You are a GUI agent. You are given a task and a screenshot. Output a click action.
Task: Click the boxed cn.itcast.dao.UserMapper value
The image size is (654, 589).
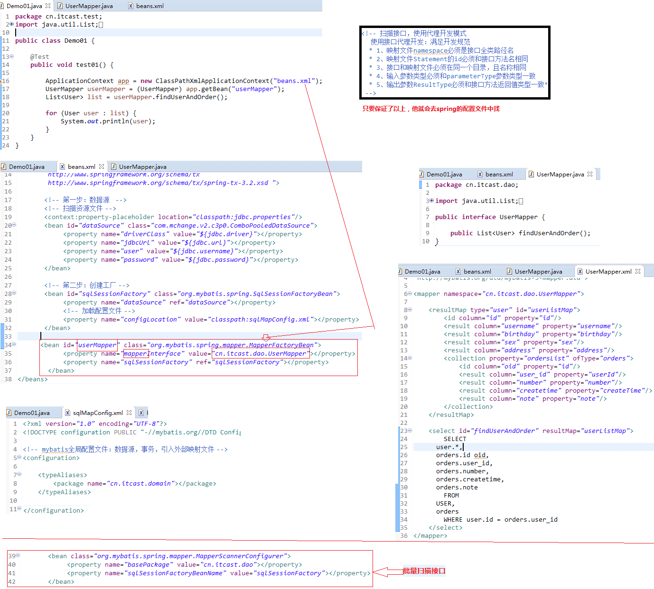pyautogui.click(x=261, y=353)
